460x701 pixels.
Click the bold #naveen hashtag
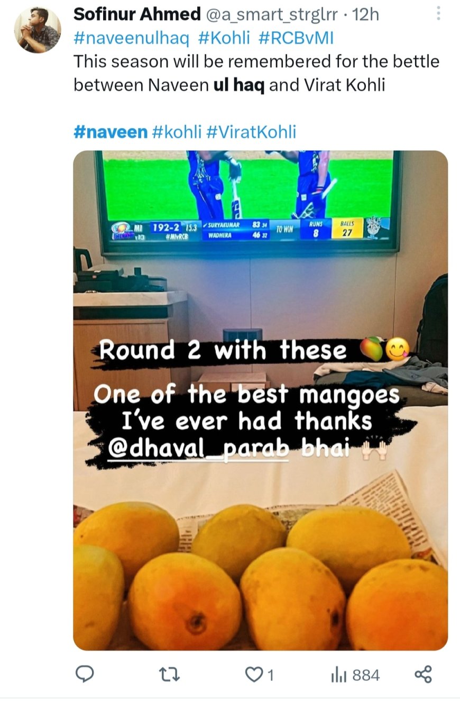click(x=111, y=131)
